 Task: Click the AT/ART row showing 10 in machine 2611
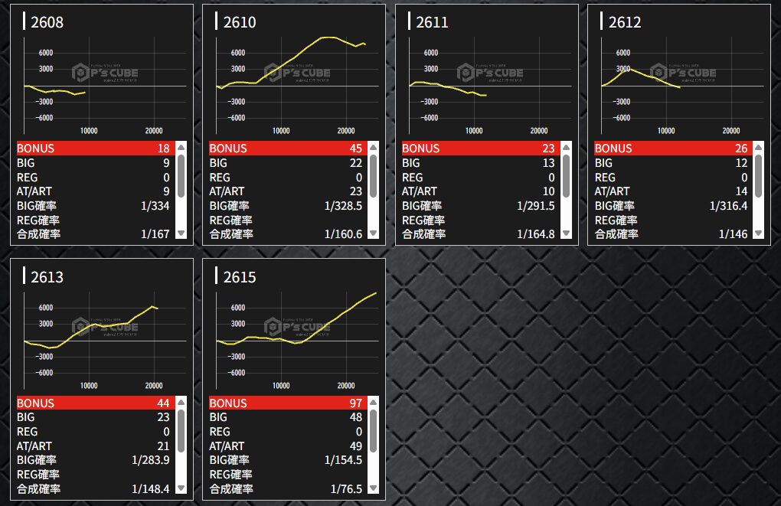pos(481,191)
